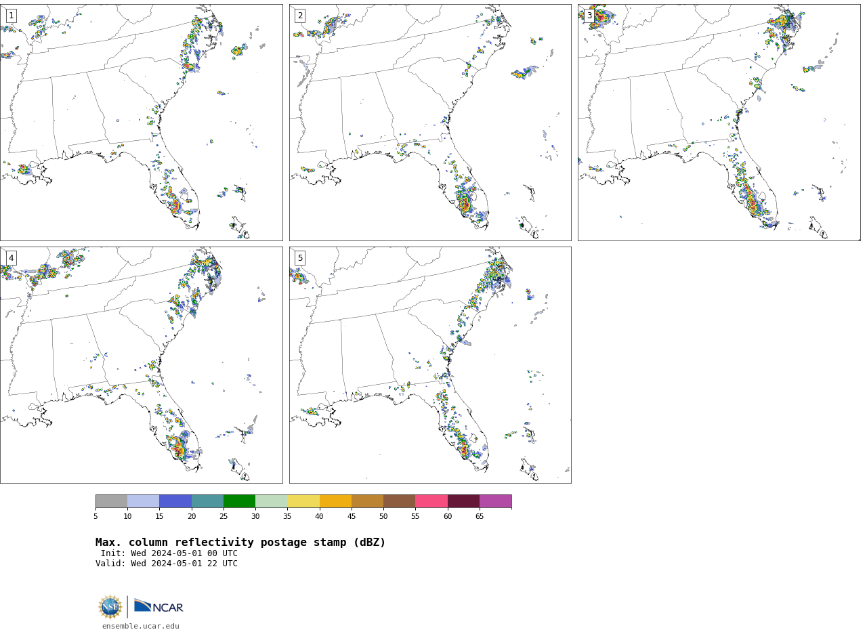
Task: Select the tan 45-50 dBZ swatch
Action: pyautogui.click(x=367, y=501)
